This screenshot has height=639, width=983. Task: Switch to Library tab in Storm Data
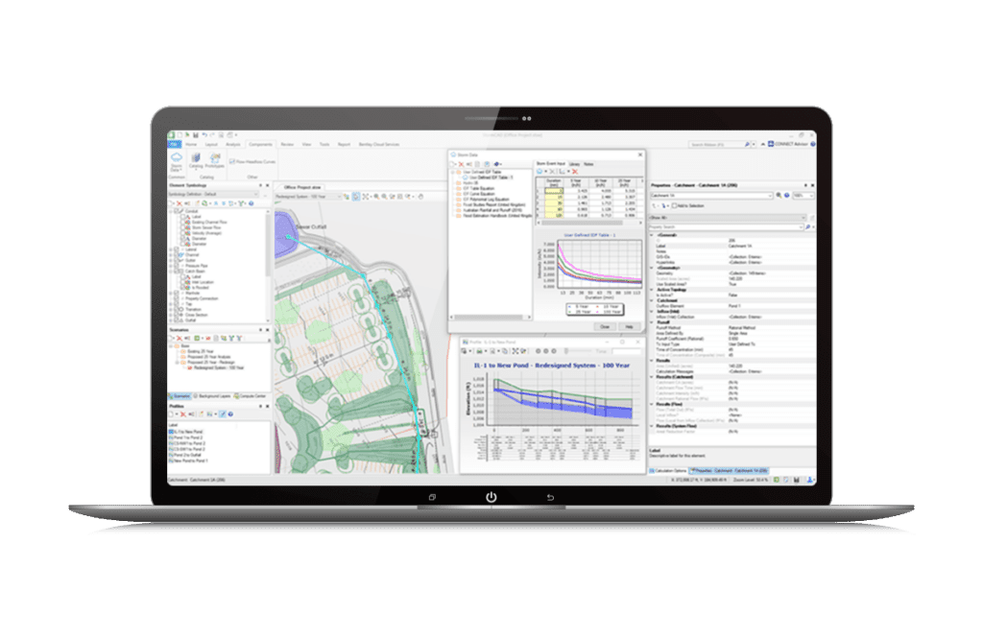click(574, 164)
